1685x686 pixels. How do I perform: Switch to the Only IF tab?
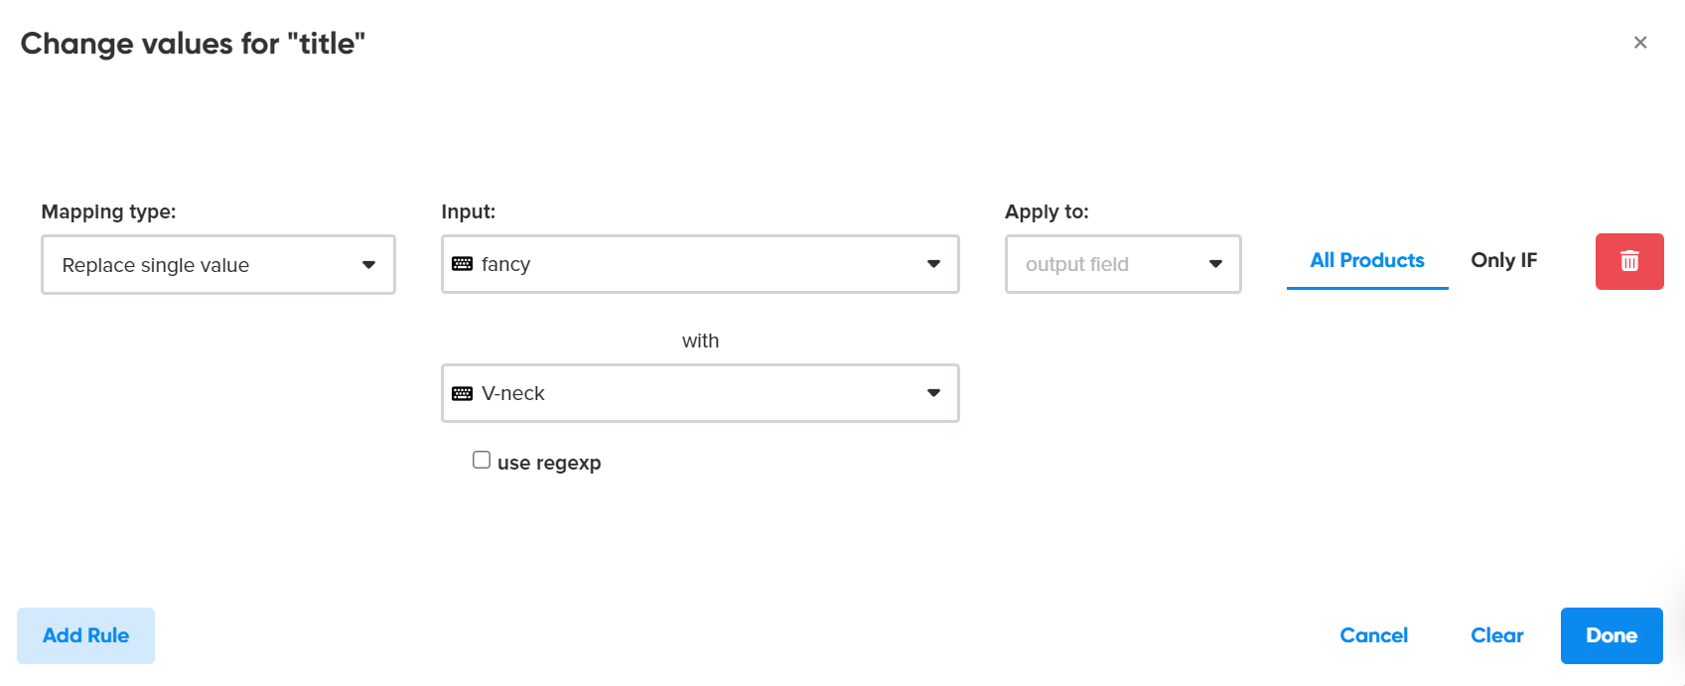point(1503,261)
